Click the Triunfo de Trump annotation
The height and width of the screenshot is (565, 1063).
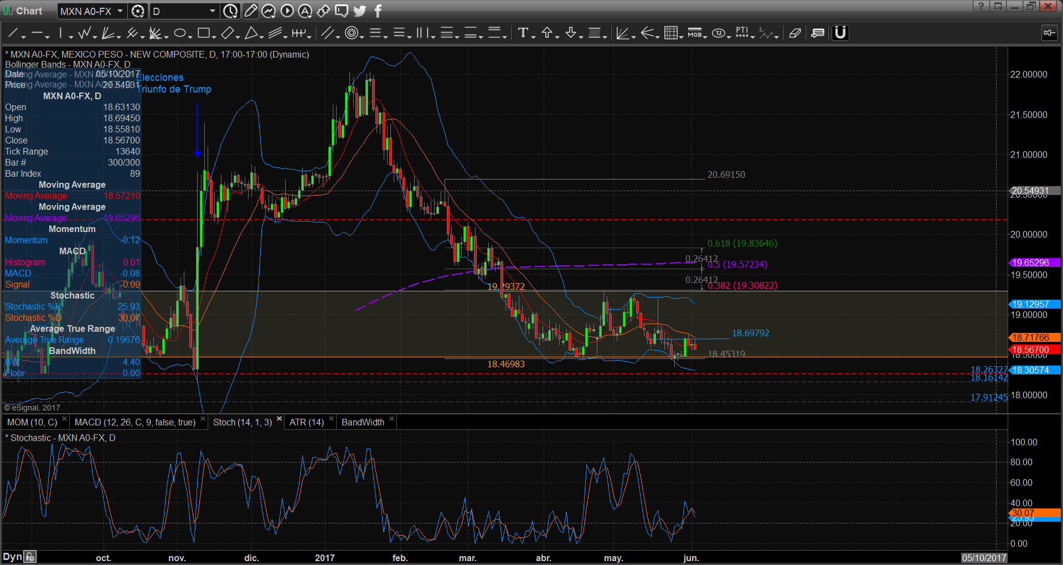175,89
